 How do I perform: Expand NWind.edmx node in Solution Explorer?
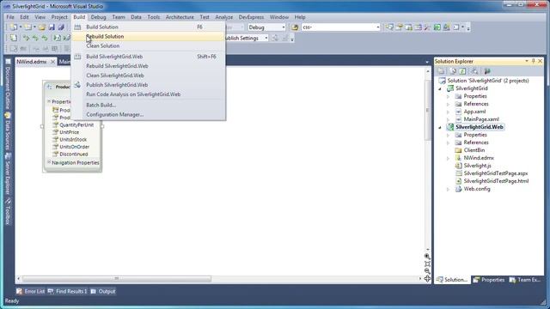[448, 158]
